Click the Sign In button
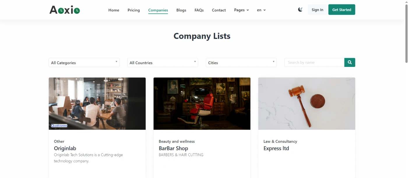 [x=317, y=10]
